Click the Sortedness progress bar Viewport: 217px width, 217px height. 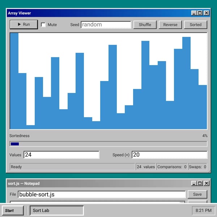click(x=109, y=144)
